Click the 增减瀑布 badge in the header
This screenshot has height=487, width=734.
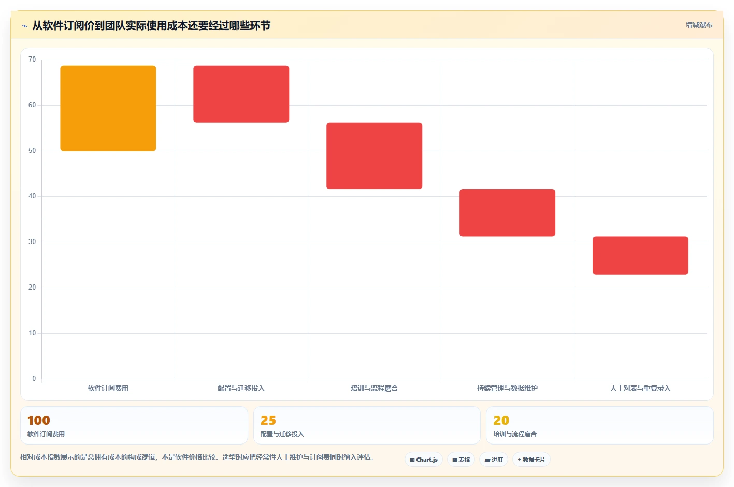(699, 25)
